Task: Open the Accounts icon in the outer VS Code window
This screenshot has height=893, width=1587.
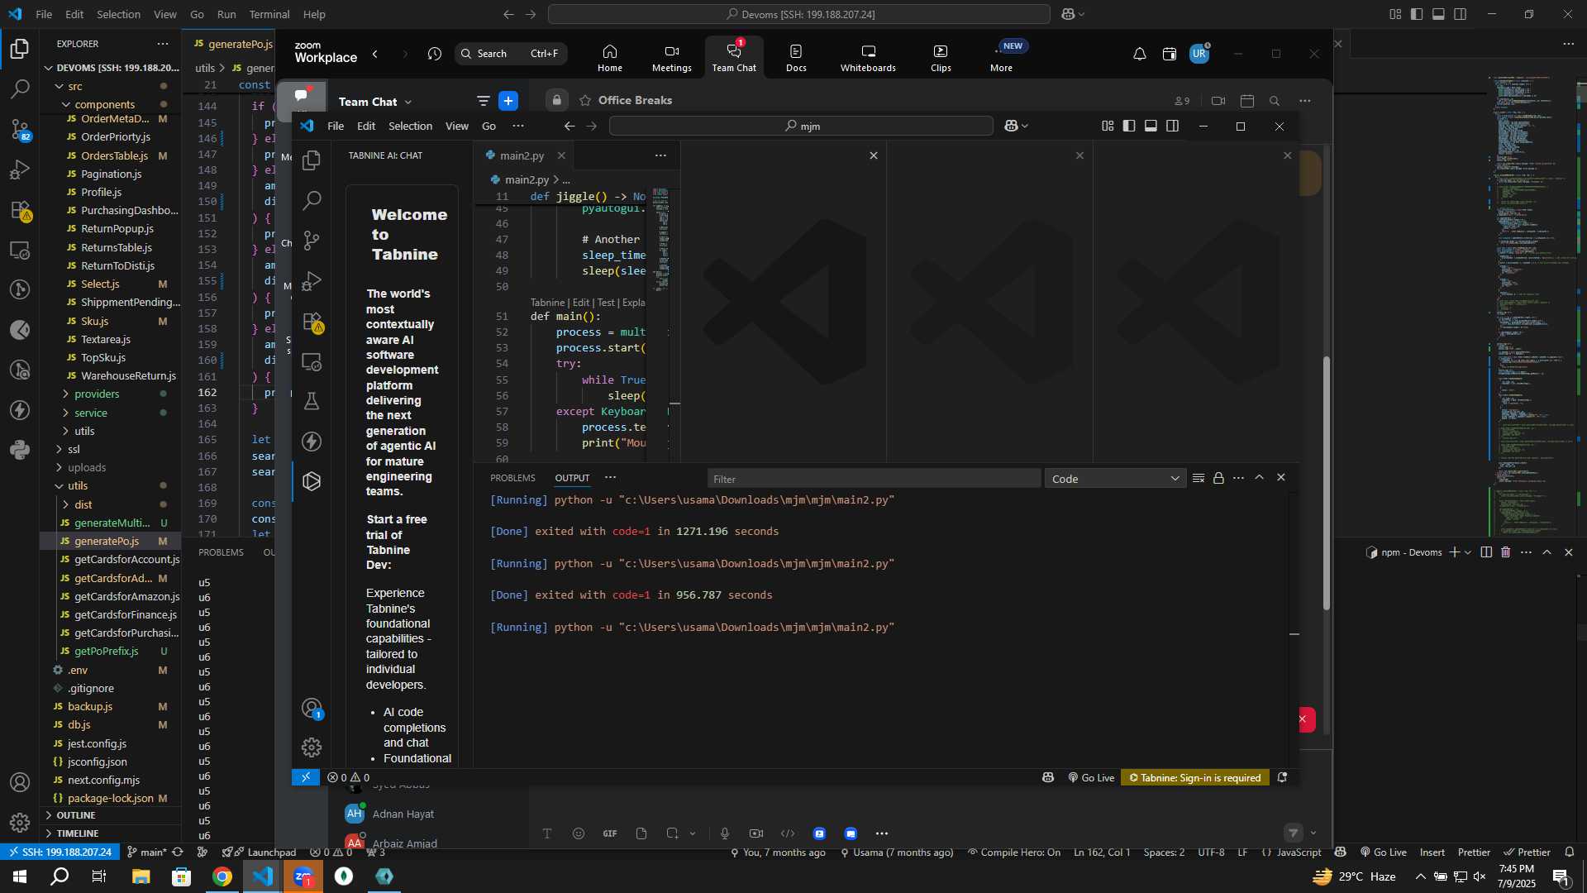Action: click(20, 782)
